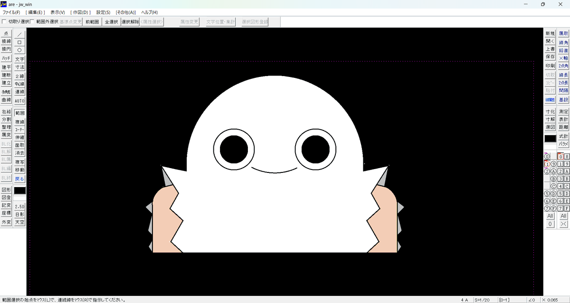Choose the 消去 erase tool
This screenshot has width=570, height=303.
19,153
